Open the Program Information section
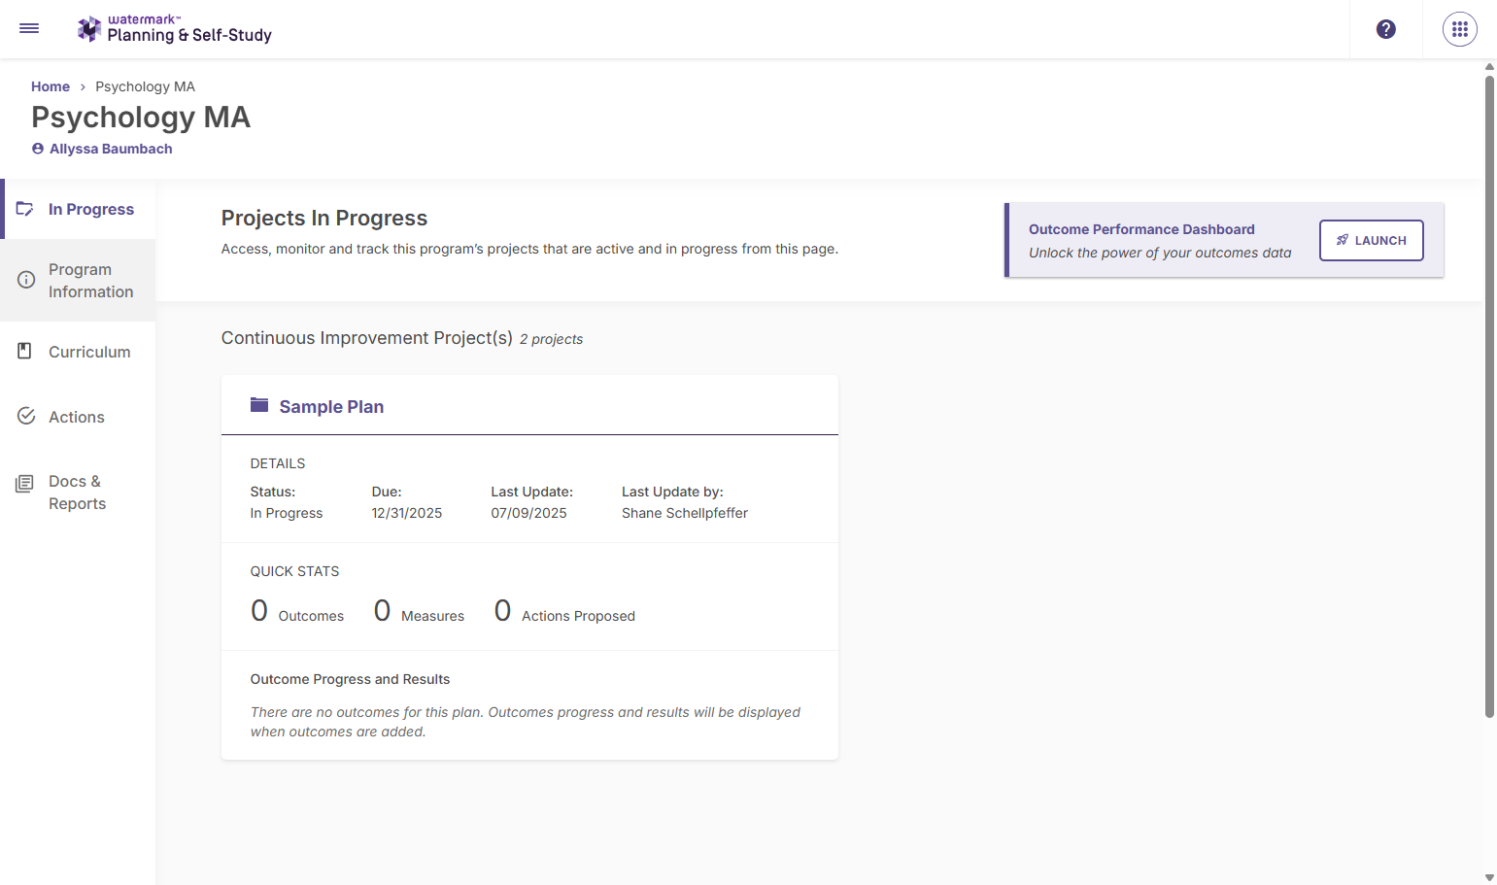The width and height of the screenshot is (1497, 885). [x=79, y=281]
